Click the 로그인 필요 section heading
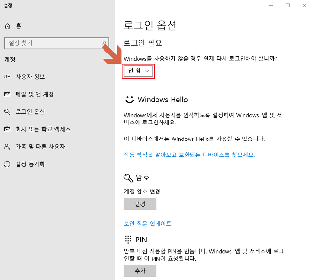 pos(143,43)
